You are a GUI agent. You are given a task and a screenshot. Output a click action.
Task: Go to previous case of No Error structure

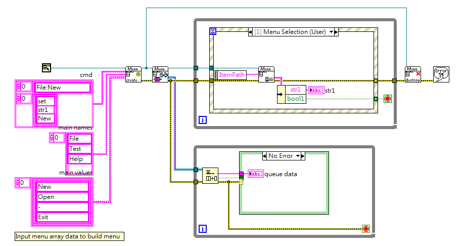click(264, 156)
